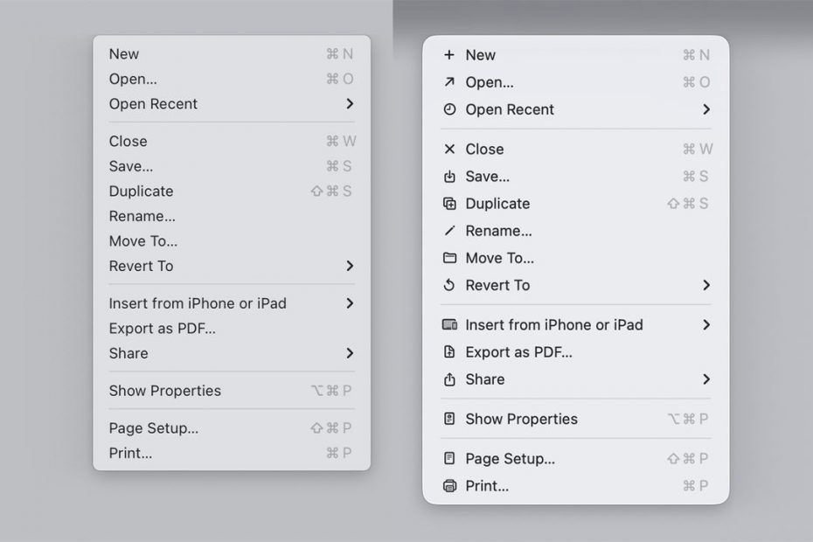Click the printer icon next to Print
The height and width of the screenshot is (542, 813).
[x=449, y=486]
